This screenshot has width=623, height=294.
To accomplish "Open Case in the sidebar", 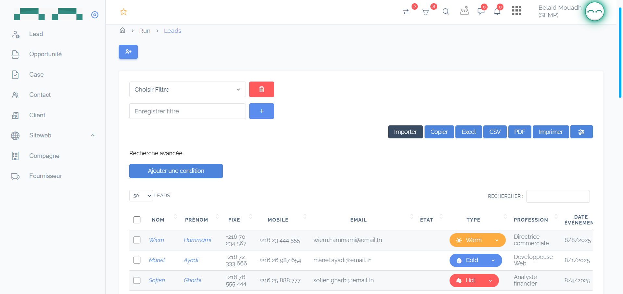I will point(36,75).
